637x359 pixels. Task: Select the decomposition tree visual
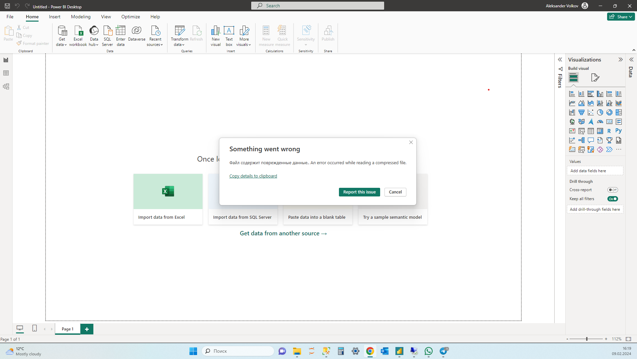click(581, 140)
